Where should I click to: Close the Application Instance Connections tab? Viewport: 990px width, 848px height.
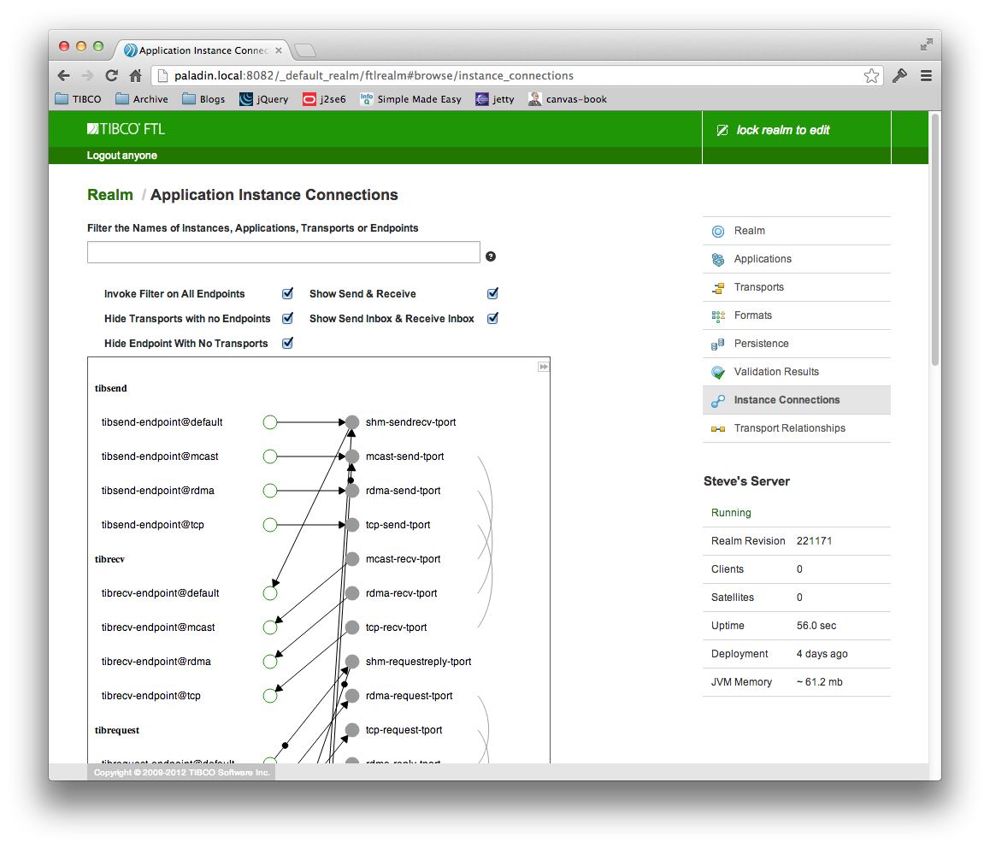point(279,50)
